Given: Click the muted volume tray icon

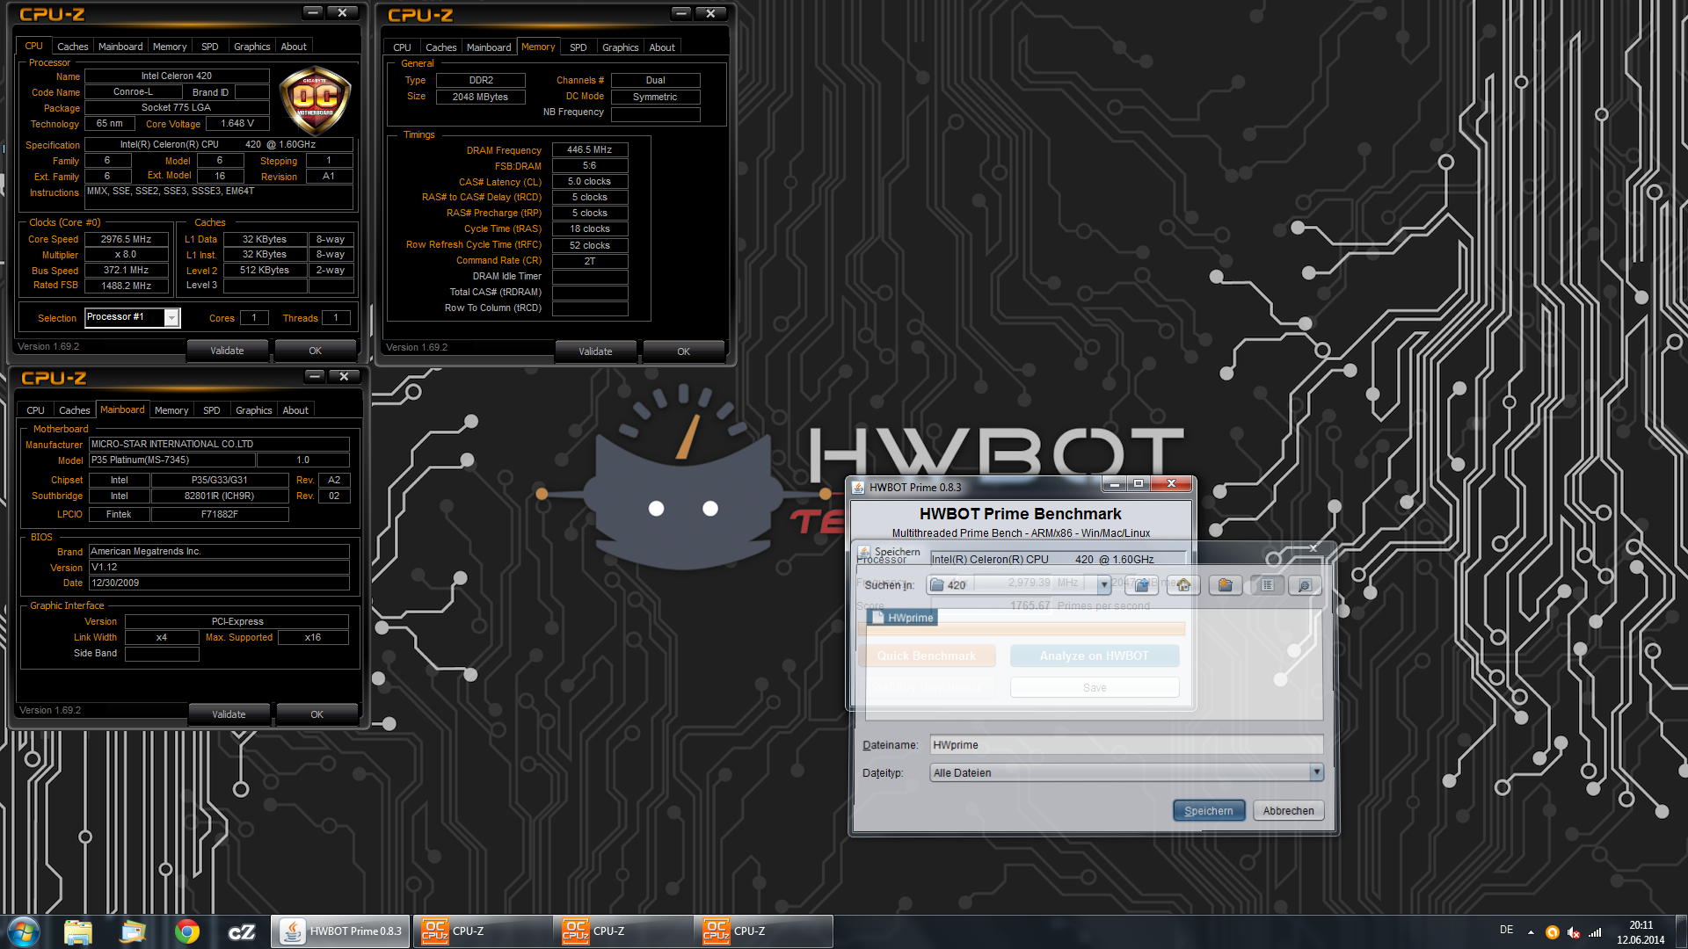Looking at the screenshot, I should pos(1574,932).
